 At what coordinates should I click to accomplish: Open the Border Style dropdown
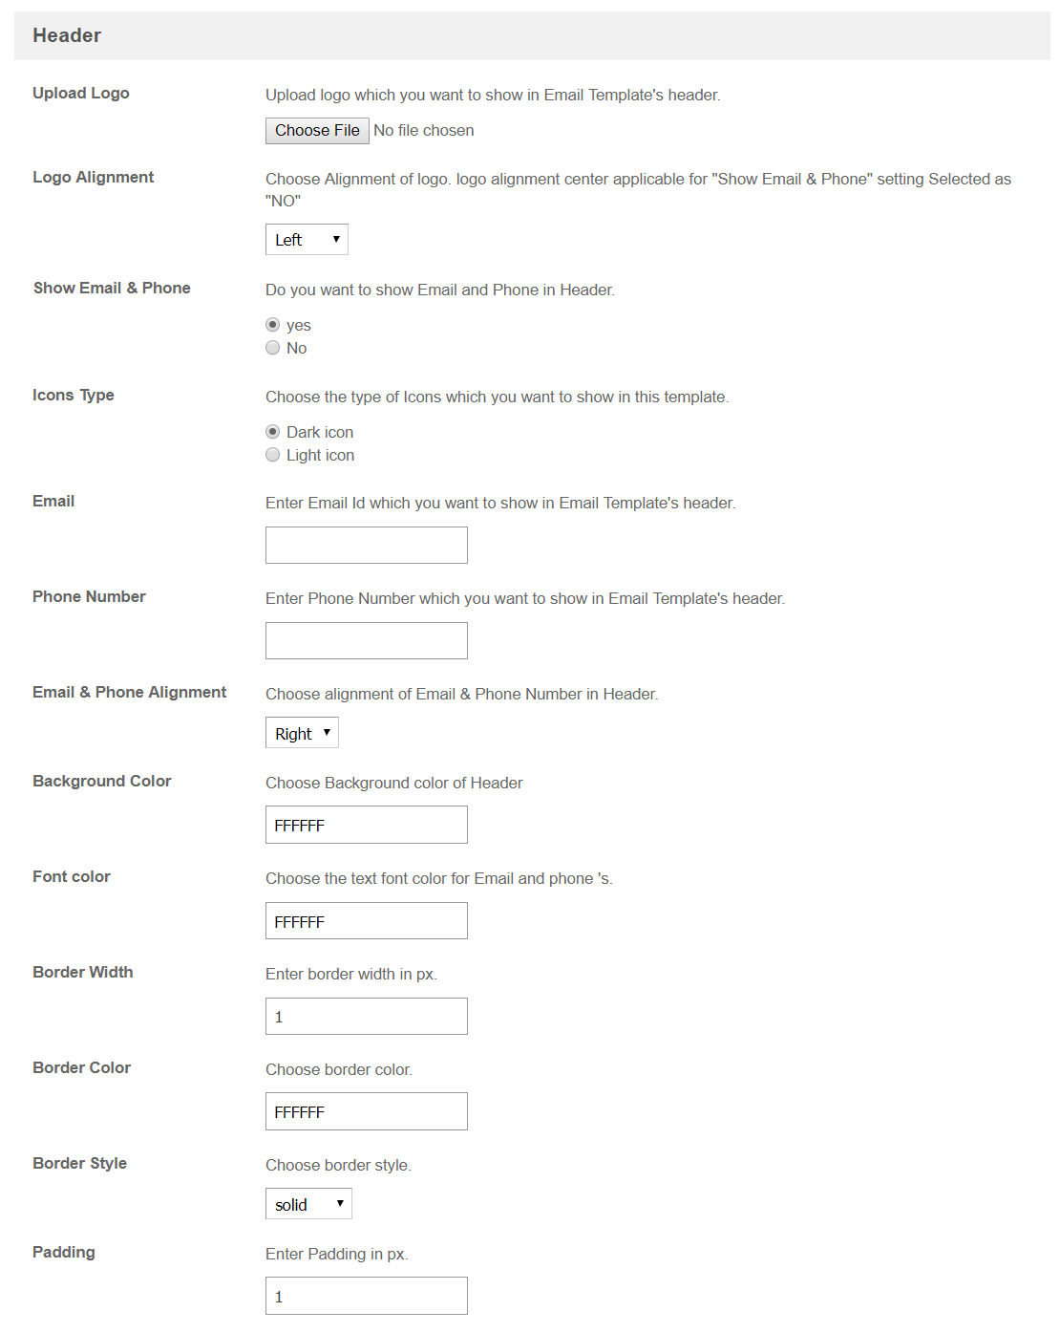(x=308, y=1204)
